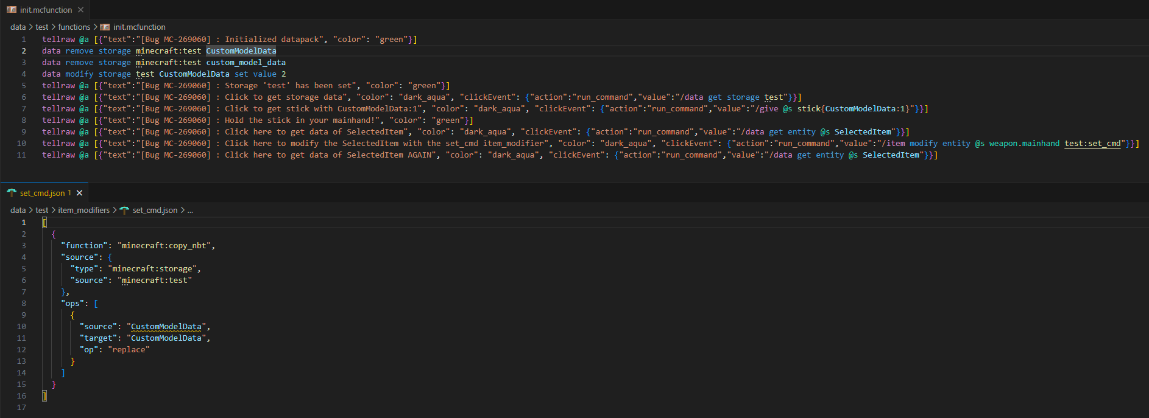Click the "minecraft:copy_nbt" function value
The image size is (1149, 418).
click(164, 246)
